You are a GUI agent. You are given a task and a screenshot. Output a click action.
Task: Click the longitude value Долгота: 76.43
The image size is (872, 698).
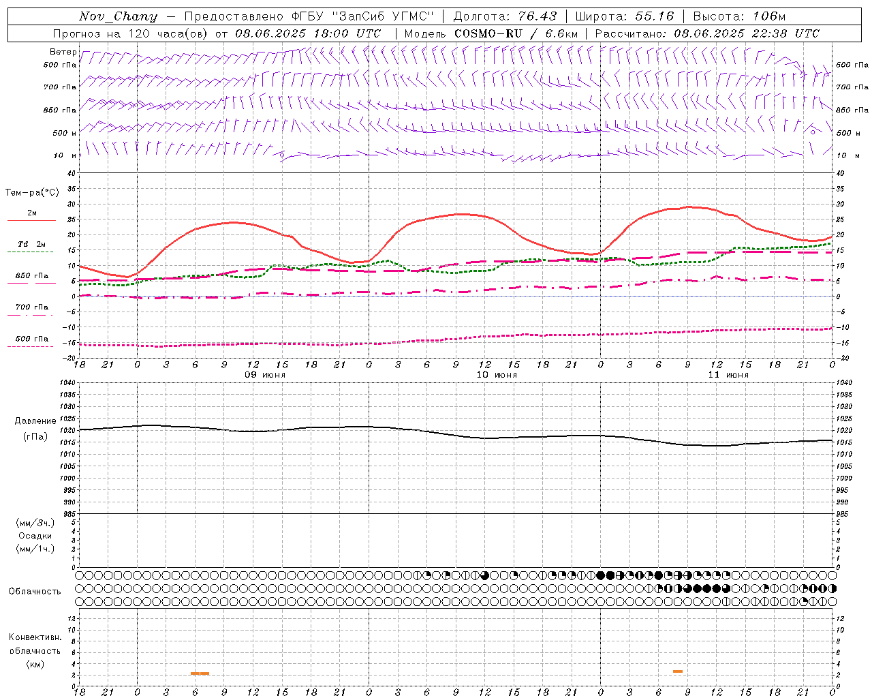pyautogui.click(x=505, y=16)
